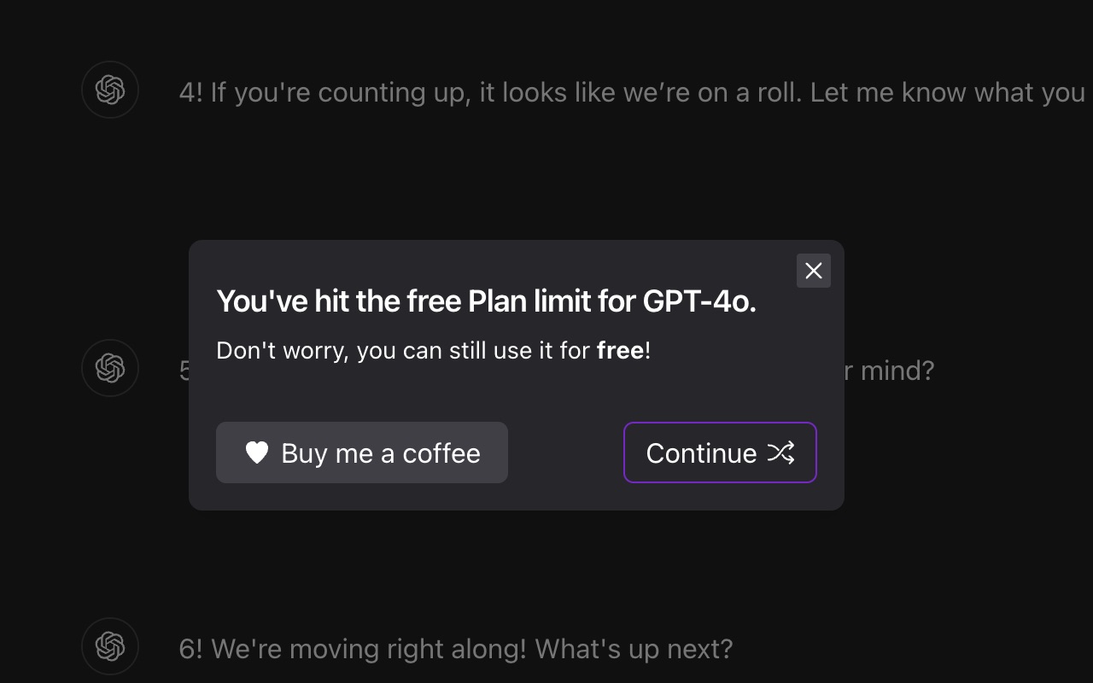
Task: Click the bold "free!" word in subtitle
Action: point(622,350)
